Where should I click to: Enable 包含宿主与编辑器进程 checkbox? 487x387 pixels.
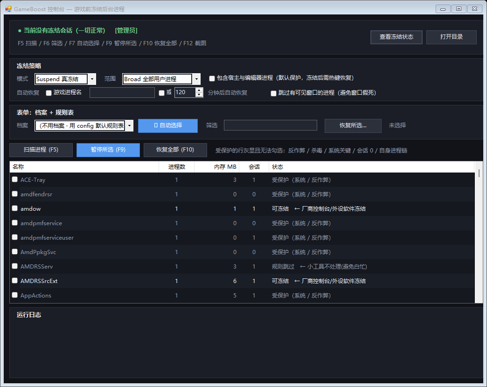tap(212, 78)
